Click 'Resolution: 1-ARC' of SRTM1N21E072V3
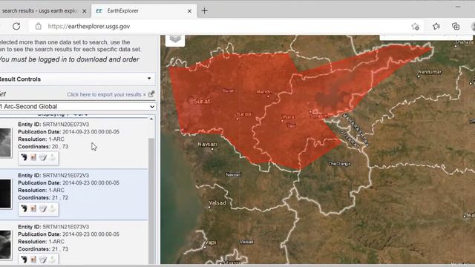The width and height of the screenshot is (475, 267). tap(42, 191)
